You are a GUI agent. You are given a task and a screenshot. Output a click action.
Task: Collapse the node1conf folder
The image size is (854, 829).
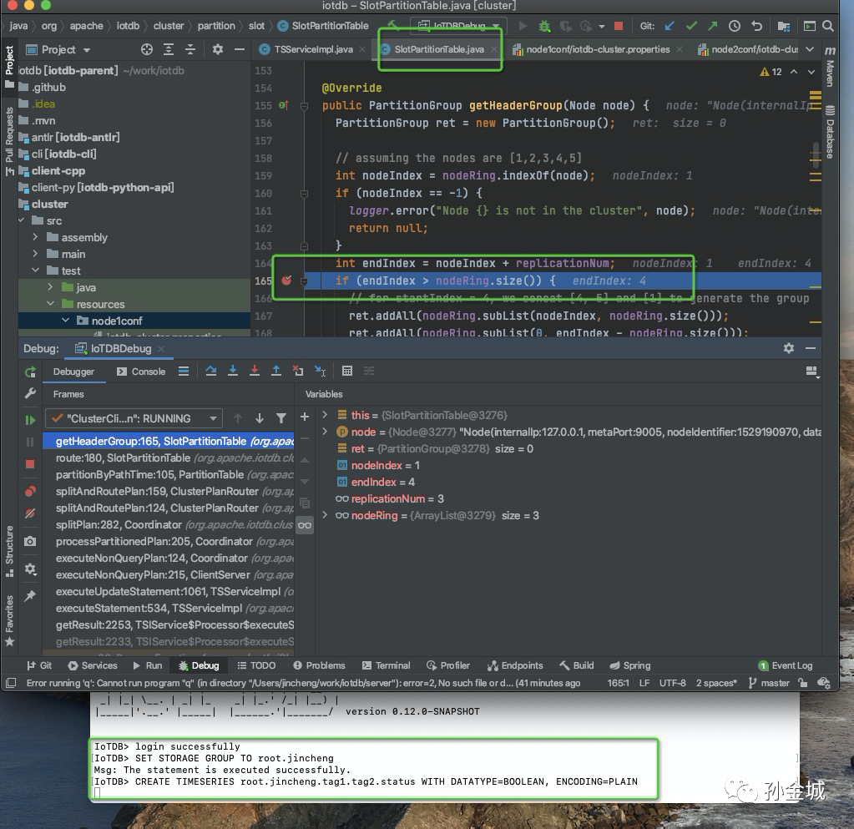point(65,321)
